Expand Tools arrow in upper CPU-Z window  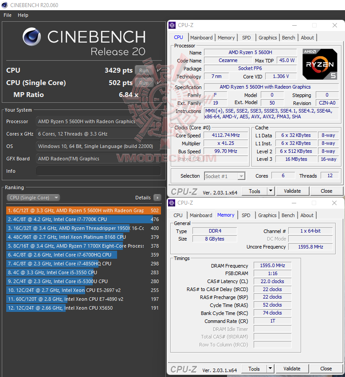pos(271,191)
